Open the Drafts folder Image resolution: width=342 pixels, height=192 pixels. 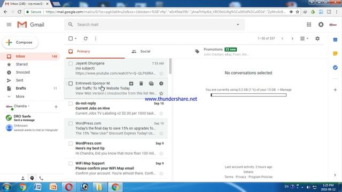[30, 89]
